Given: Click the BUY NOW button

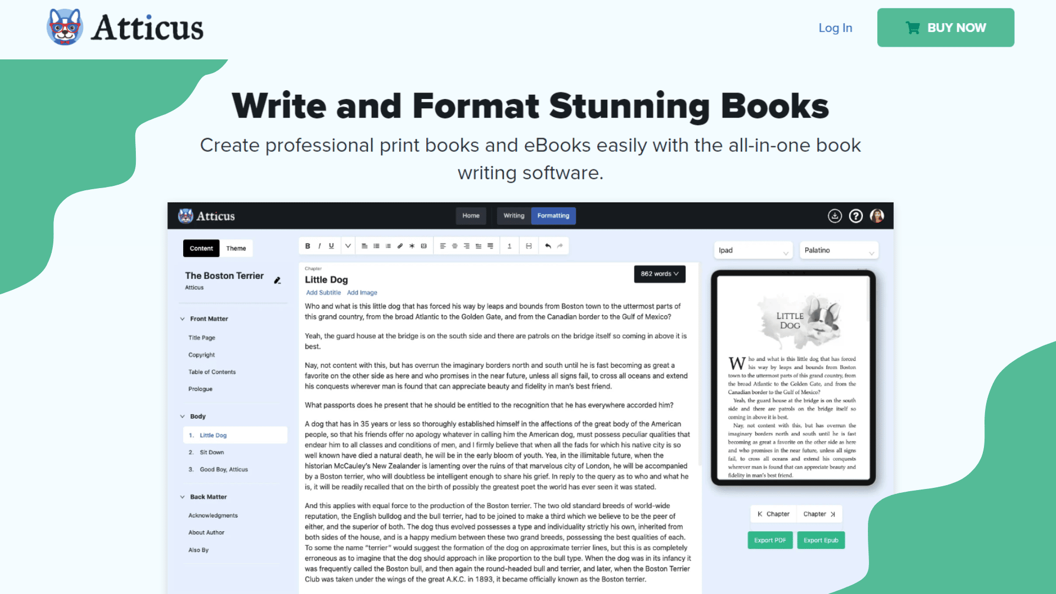Looking at the screenshot, I should (945, 28).
